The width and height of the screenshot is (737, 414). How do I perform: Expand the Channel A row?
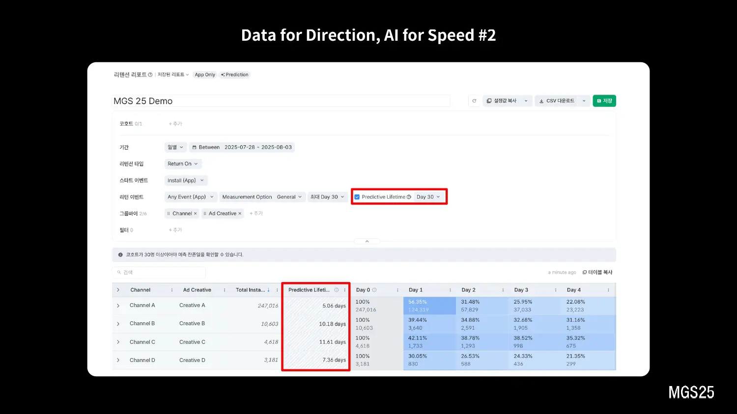(x=118, y=306)
